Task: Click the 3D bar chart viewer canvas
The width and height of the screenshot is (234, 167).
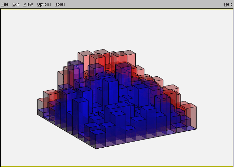Action: pyautogui.click(x=117, y=88)
